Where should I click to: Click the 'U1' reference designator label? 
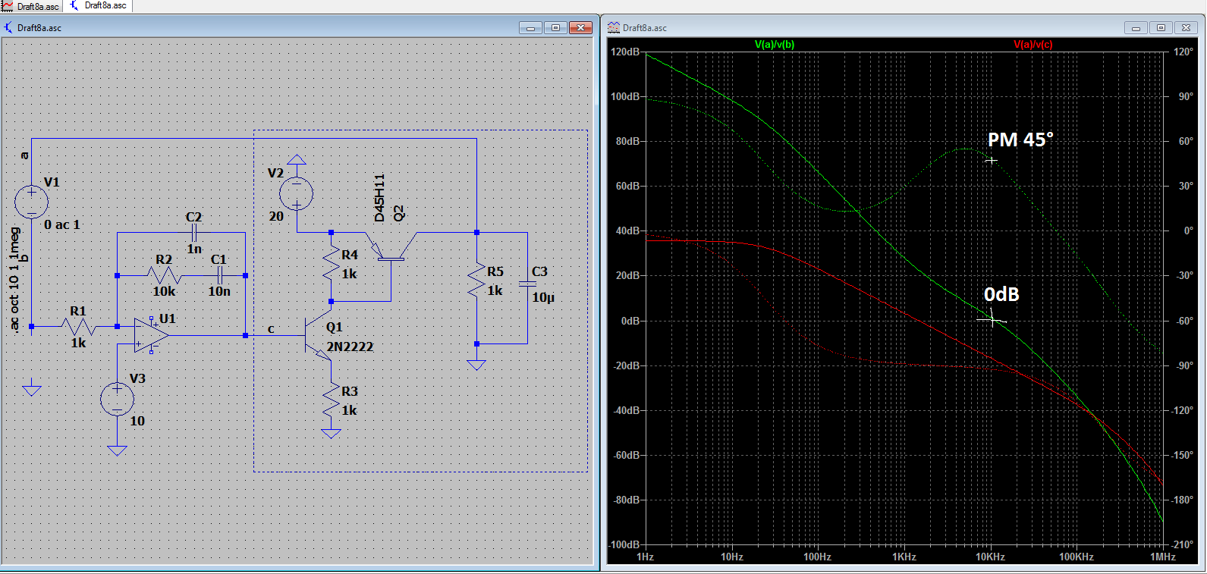tap(167, 318)
